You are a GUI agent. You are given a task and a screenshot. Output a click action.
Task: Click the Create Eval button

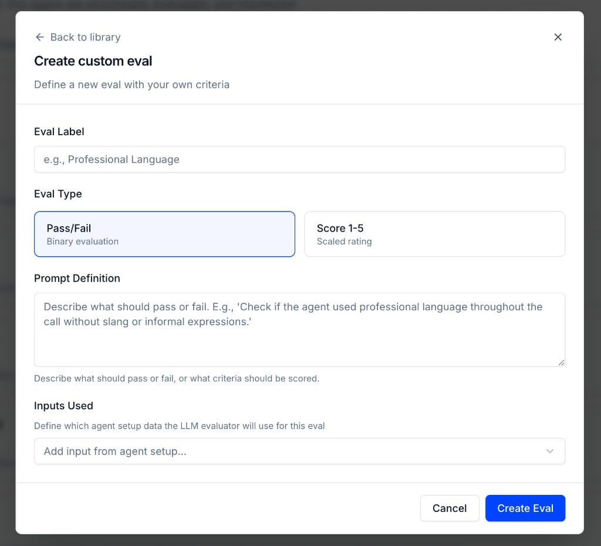point(525,508)
